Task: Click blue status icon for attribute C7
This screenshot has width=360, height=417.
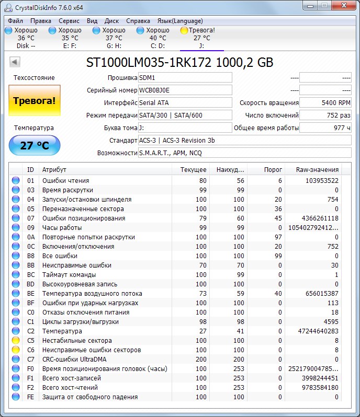Action: pyautogui.click(x=16, y=360)
